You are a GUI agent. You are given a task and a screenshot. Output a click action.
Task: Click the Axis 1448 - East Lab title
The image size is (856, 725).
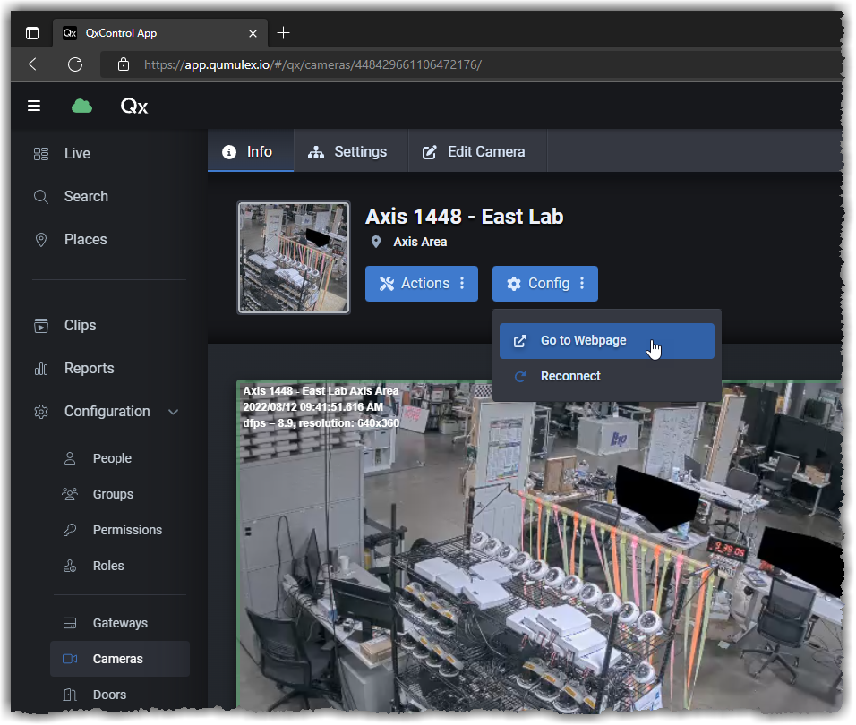tap(464, 217)
